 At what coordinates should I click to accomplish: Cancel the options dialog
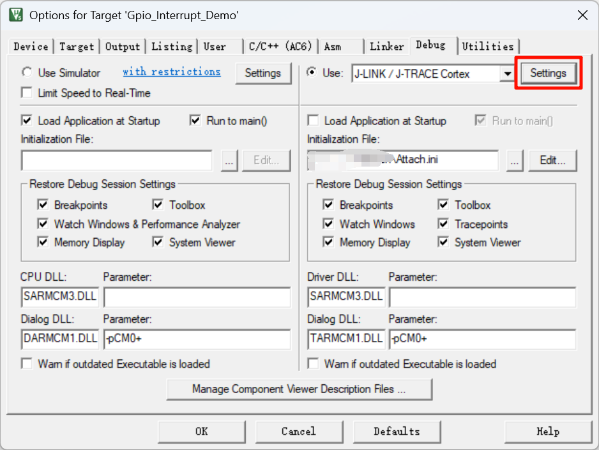coord(299,431)
